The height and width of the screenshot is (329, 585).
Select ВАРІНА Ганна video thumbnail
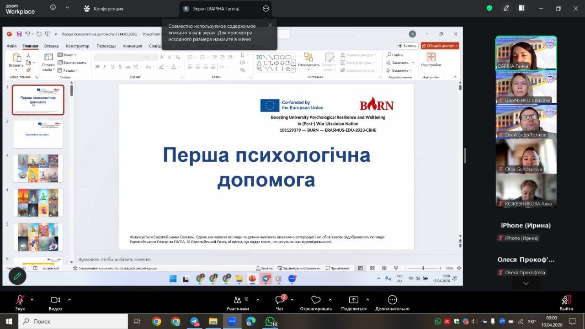[526, 53]
